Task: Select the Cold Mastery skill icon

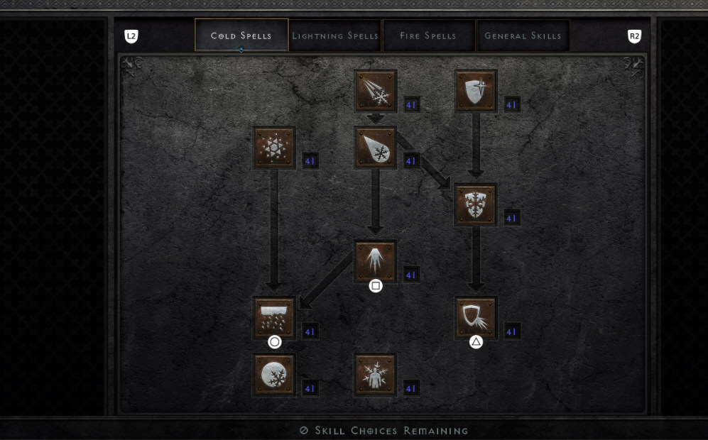Action: pyautogui.click(x=376, y=375)
